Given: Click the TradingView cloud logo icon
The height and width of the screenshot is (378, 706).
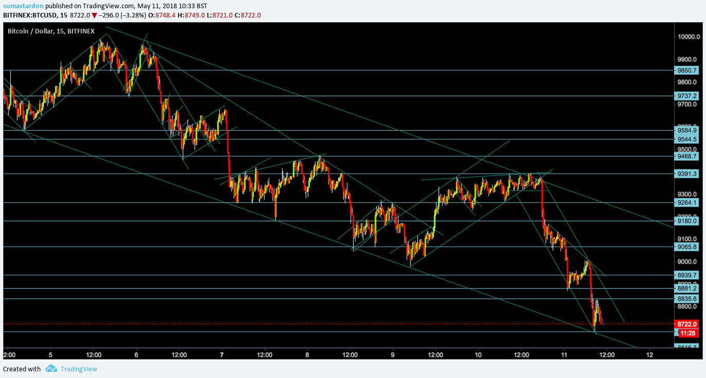Looking at the screenshot, I should [51, 368].
